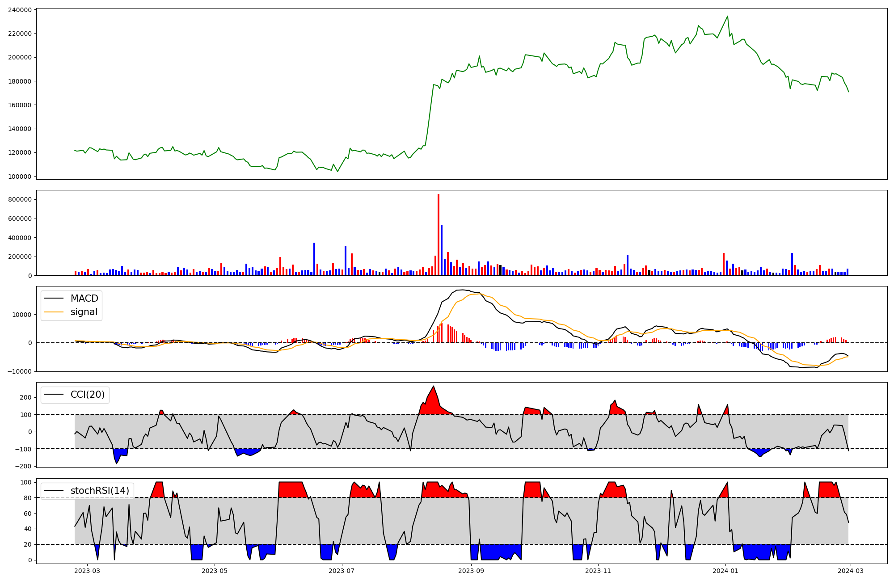This screenshot has height=581, width=894.
Task: Click the highest peak of the green price line
Action: pos(727,17)
